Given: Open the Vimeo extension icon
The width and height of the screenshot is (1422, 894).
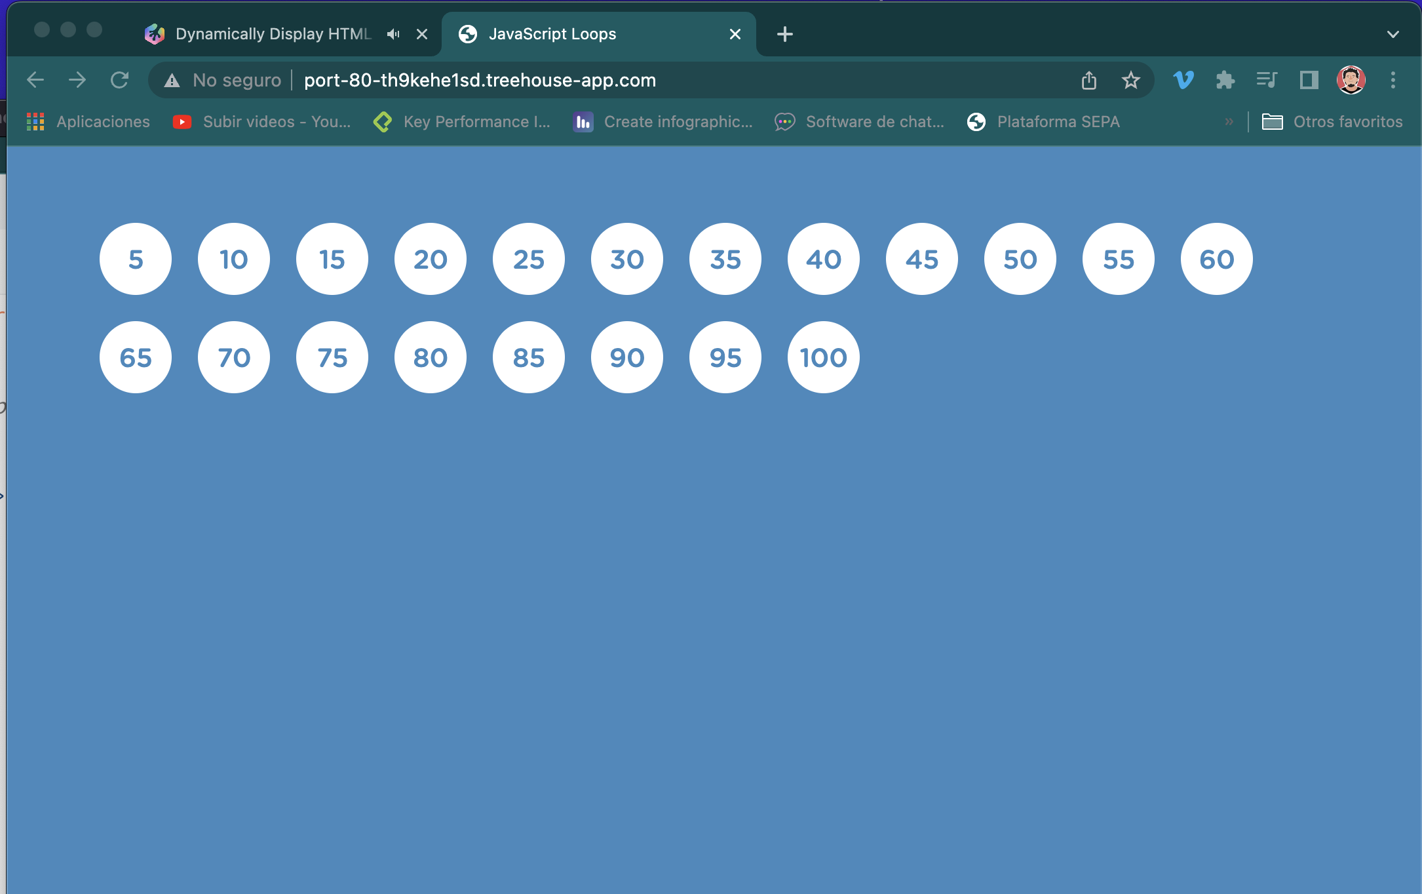Looking at the screenshot, I should (1183, 80).
